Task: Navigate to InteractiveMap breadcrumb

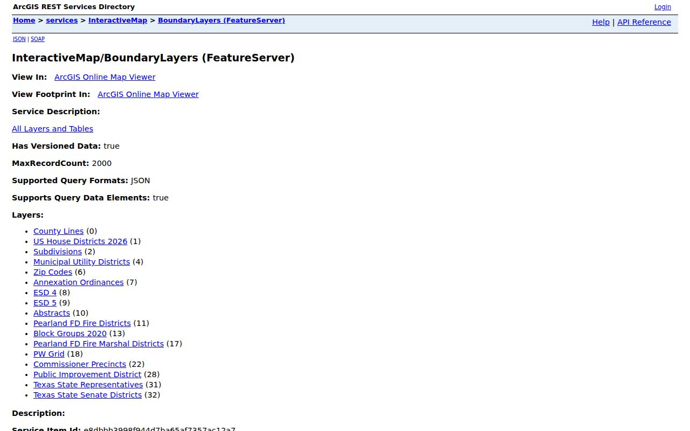Action: (x=118, y=20)
